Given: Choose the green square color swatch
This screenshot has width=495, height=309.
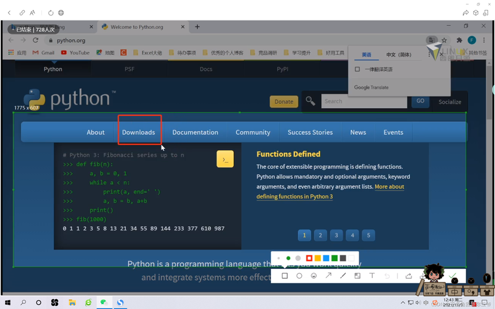Looking at the screenshot, I should coord(335,258).
